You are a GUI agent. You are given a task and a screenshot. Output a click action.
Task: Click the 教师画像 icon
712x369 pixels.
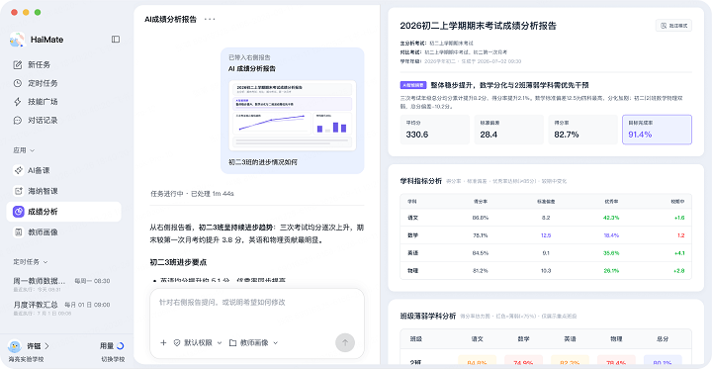pyautogui.click(x=18, y=231)
